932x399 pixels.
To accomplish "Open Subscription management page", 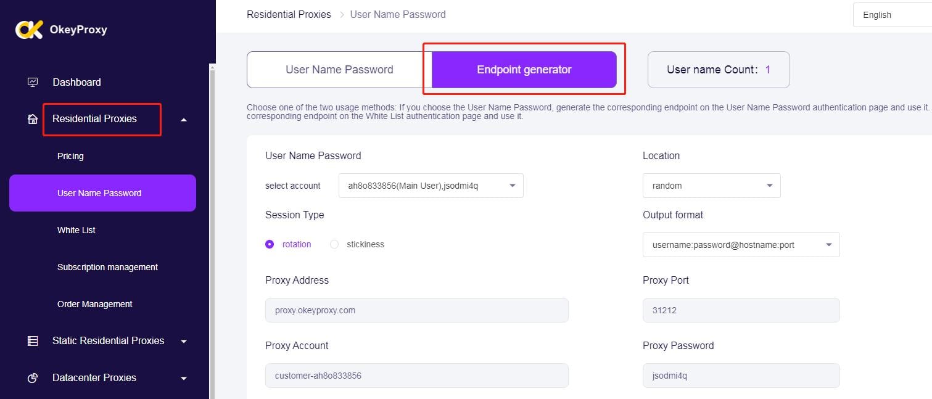I will [x=107, y=267].
